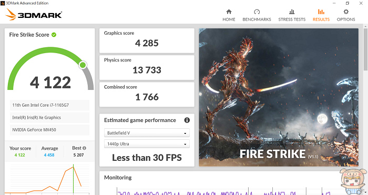Click the green marker on the score gauge
This screenshot has height=195, width=368.
pyautogui.click(x=83, y=65)
